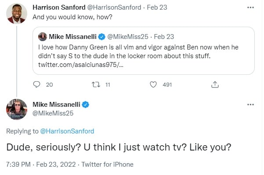Click the share icon under Harrison's tweet

[215, 84]
